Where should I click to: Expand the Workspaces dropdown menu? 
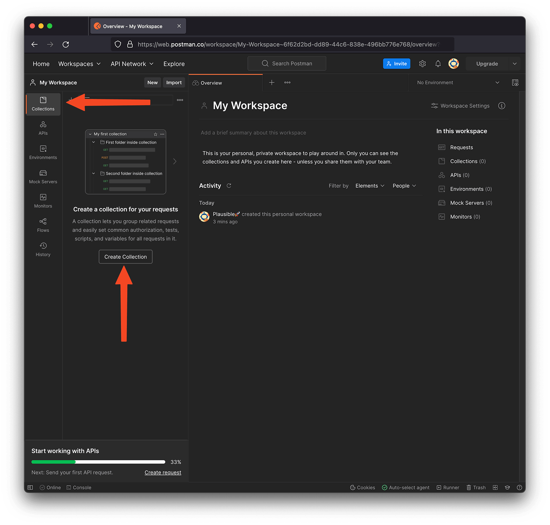79,64
